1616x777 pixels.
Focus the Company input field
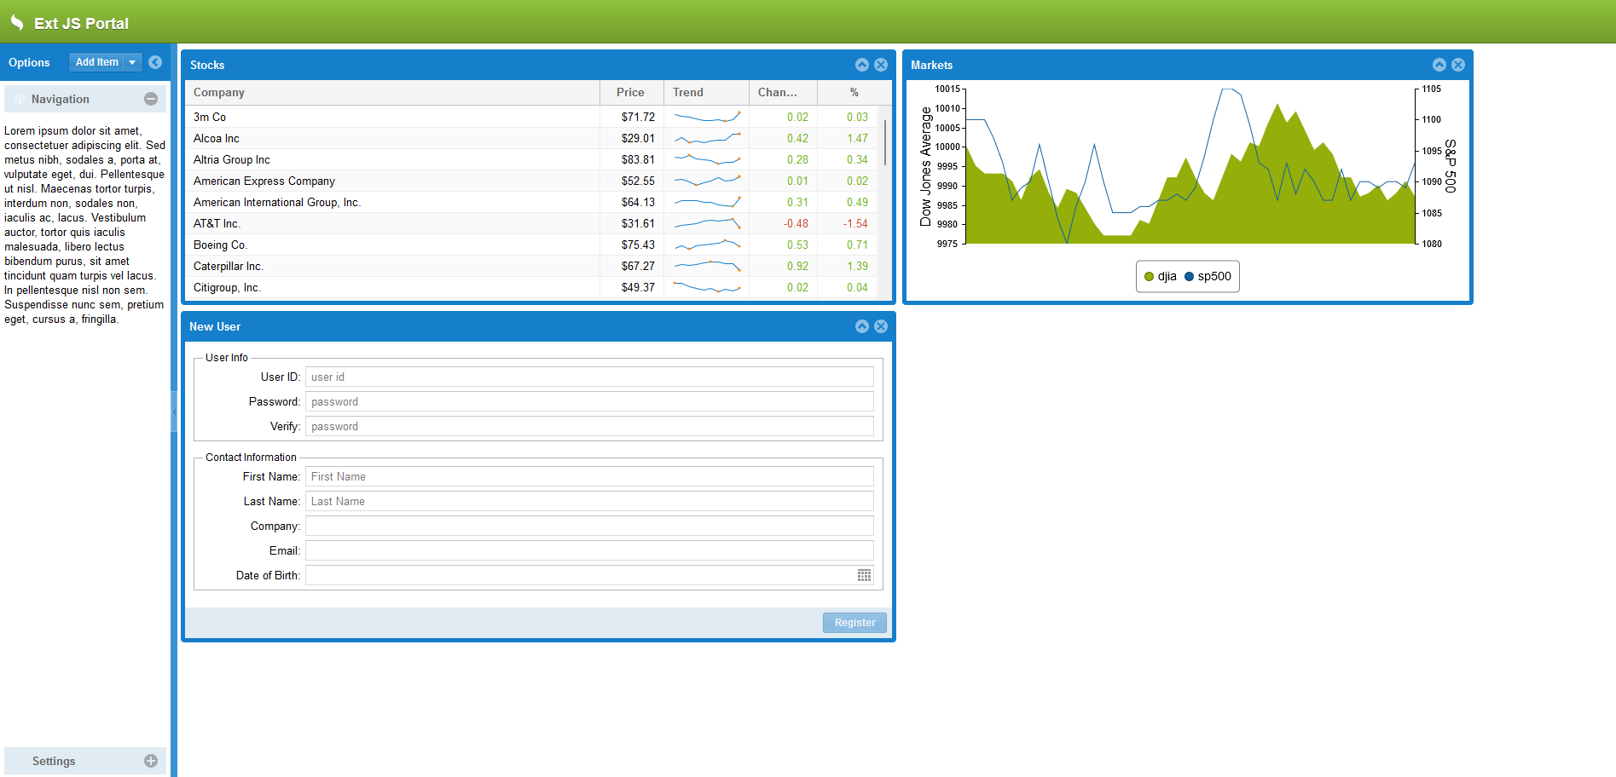[589, 526]
